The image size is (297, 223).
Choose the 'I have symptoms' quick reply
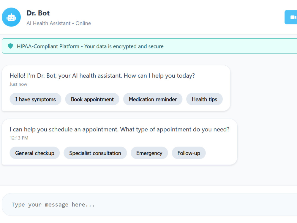35,99
